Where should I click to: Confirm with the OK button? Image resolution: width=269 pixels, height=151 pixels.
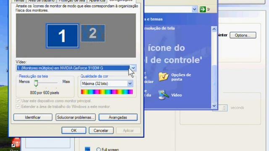(x=74, y=130)
